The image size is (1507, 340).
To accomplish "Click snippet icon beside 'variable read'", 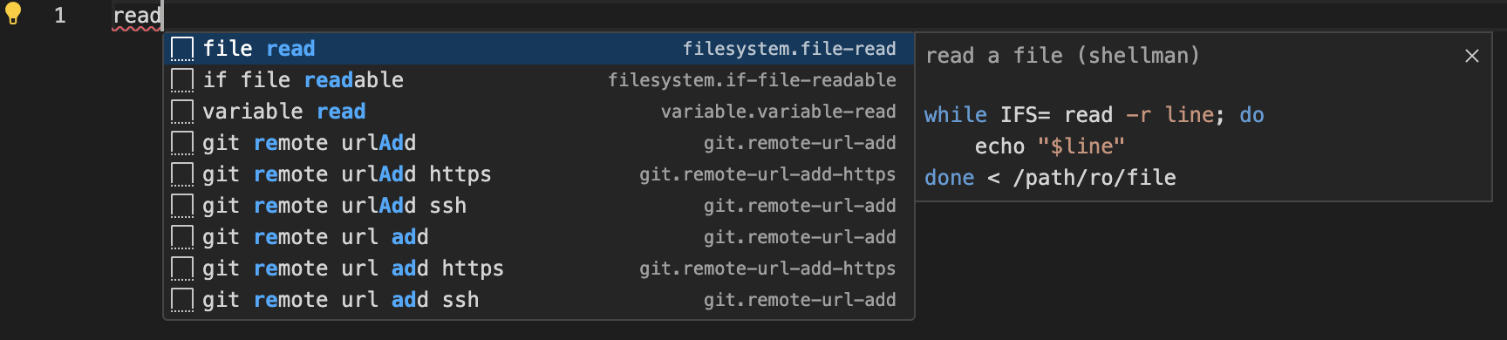I will 181,112.
